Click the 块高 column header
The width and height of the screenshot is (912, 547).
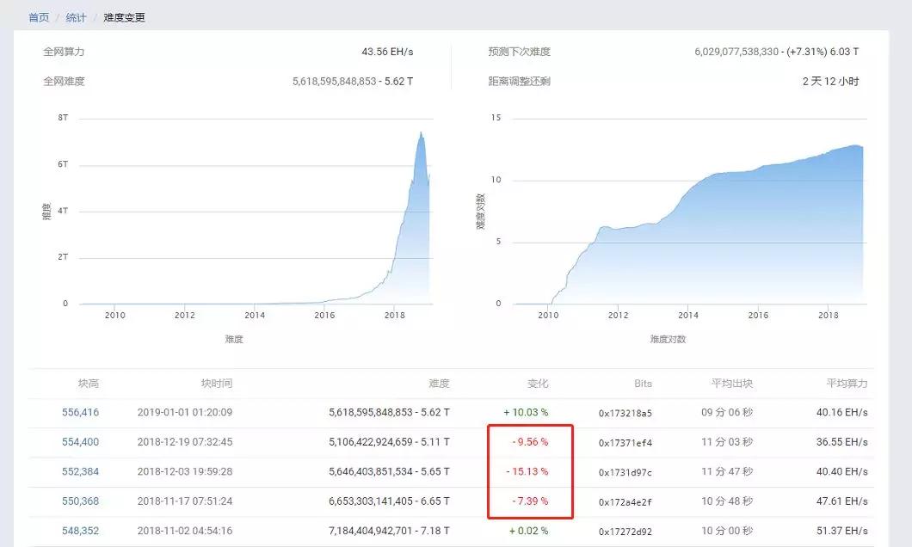pos(88,384)
